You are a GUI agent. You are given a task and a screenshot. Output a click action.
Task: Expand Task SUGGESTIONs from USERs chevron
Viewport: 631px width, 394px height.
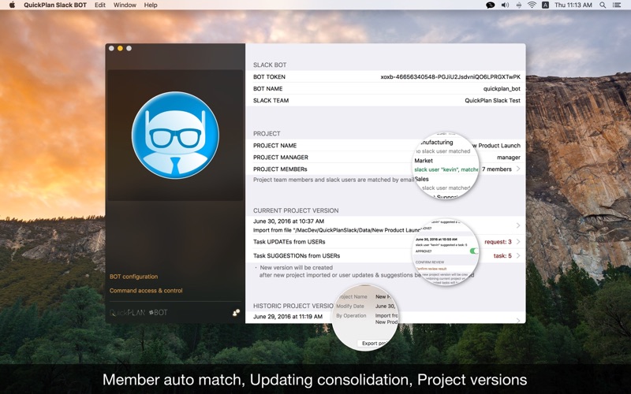coord(518,255)
